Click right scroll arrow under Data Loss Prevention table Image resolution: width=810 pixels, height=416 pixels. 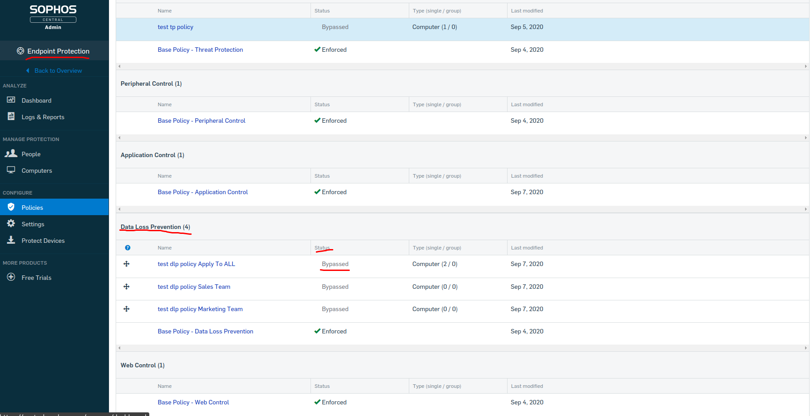(806, 348)
